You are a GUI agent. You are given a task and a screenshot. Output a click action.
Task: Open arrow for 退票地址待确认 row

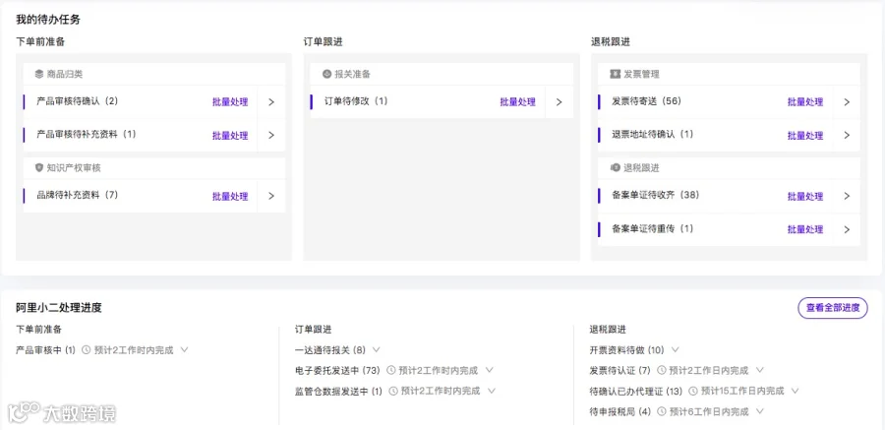point(847,135)
